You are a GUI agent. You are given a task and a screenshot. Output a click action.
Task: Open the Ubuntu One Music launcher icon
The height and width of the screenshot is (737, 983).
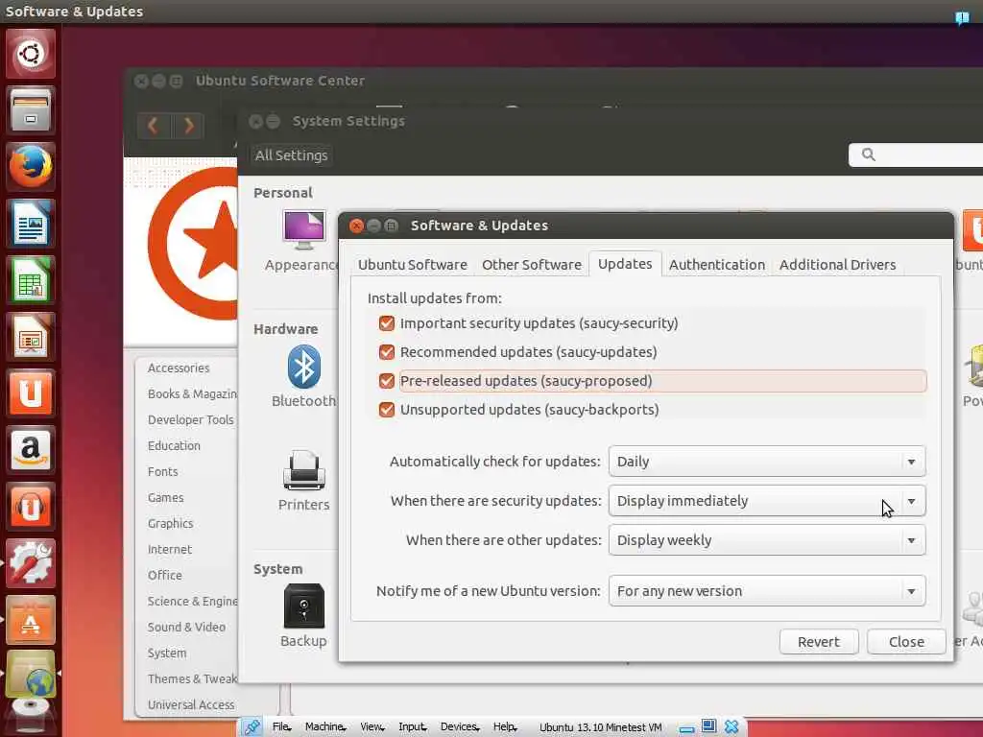tap(31, 506)
